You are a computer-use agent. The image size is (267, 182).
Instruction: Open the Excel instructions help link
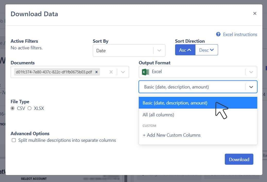(240, 34)
